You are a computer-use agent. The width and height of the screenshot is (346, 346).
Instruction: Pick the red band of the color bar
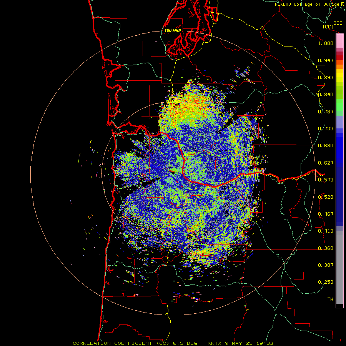[x=339, y=58]
